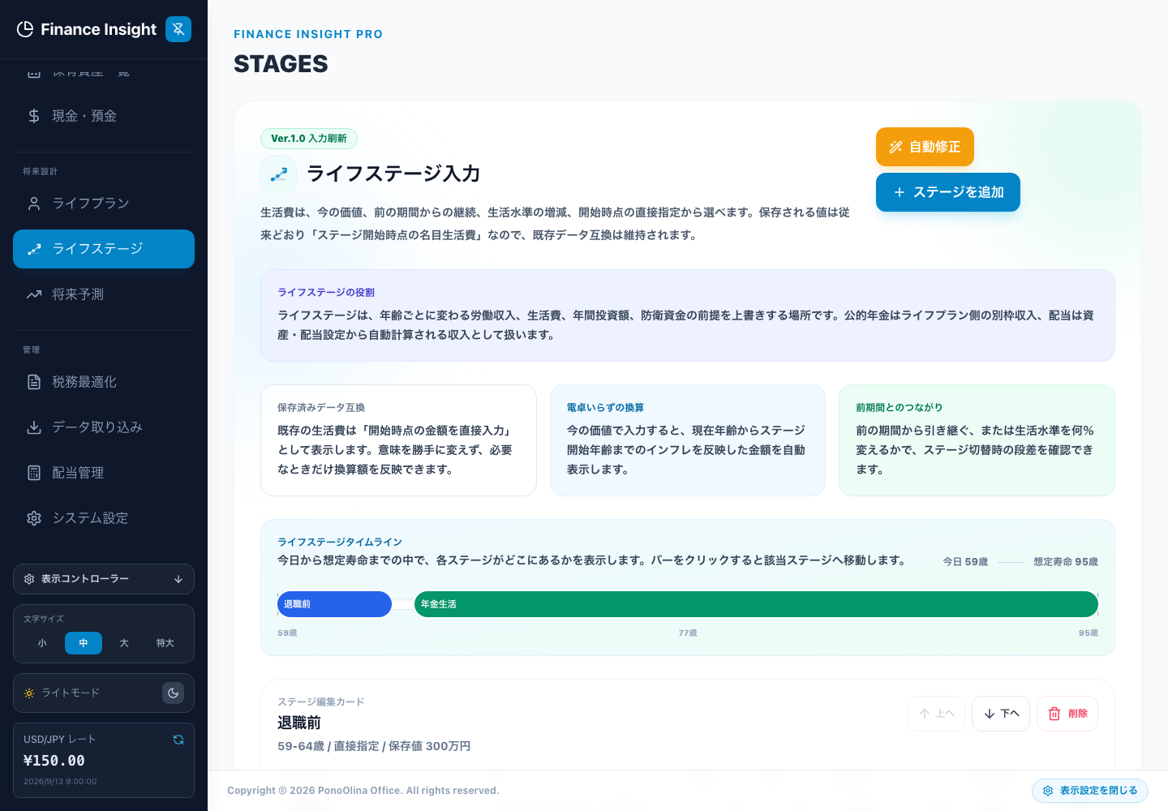This screenshot has height=811, width=1168.
Task: Open 税務最適化 in the sidebar
Action: tap(104, 382)
